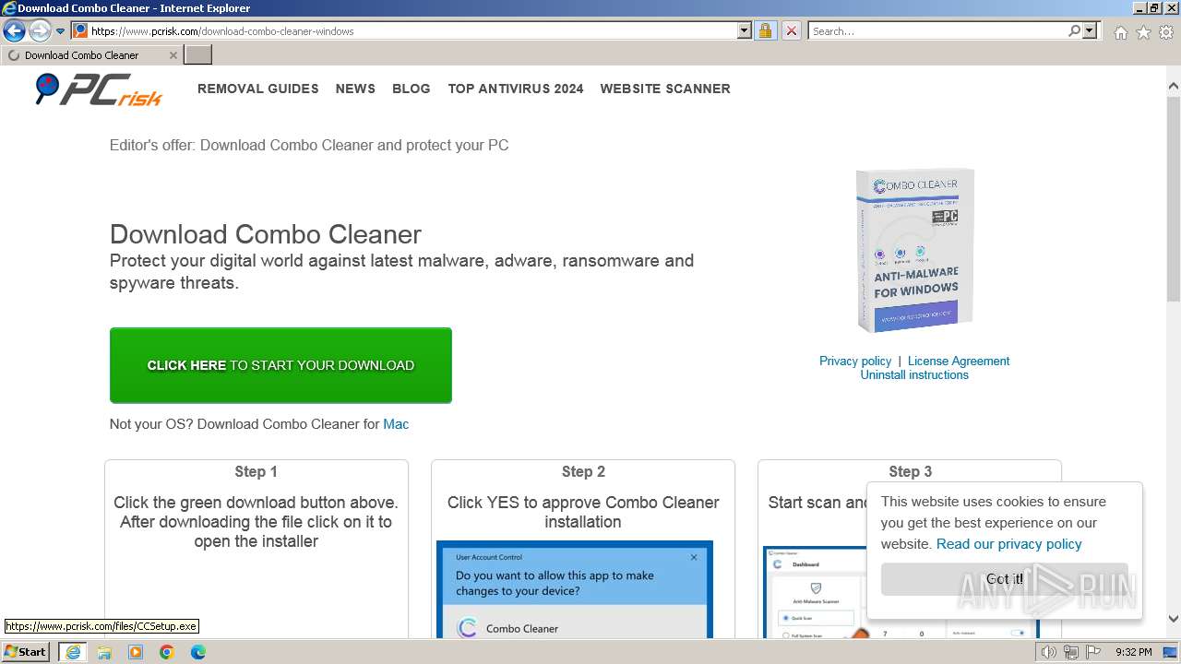
Task: Click the Stop loading X icon
Action: (791, 30)
